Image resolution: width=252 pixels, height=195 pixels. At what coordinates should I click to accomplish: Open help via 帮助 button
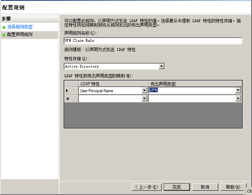click(233, 187)
